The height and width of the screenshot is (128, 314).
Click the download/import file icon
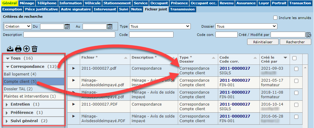pos(10,49)
